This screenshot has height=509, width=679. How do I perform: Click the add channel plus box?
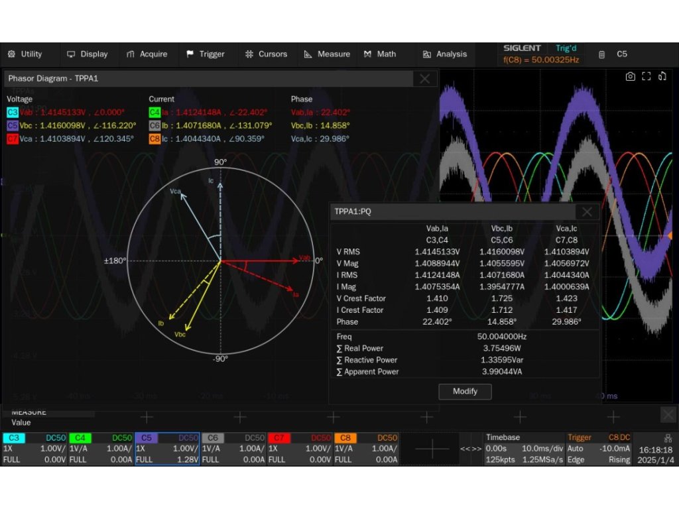tap(432, 449)
